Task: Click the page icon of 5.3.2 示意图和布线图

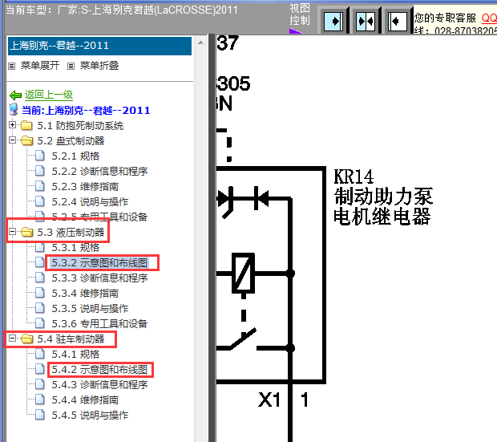Action: (40, 262)
